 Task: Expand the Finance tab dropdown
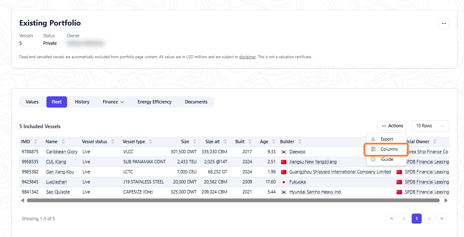(x=113, y=102)
